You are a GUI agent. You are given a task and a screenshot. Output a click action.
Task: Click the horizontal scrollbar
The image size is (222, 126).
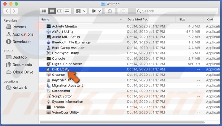pyautogui.click(x=122, y=122)
